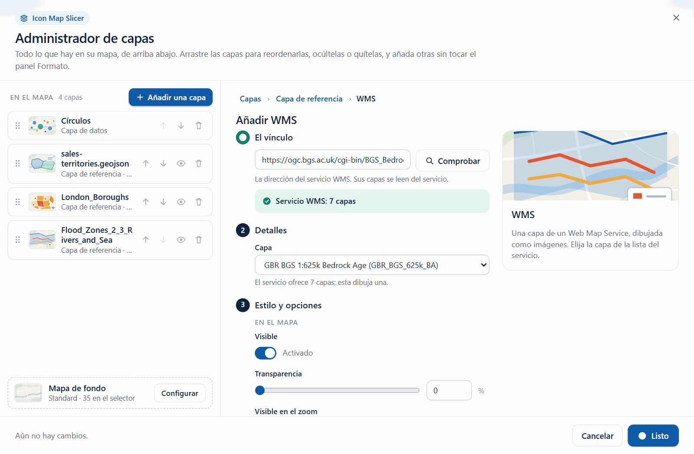Navigate to Capa de referencia breadcrumb

pos(309,99)
